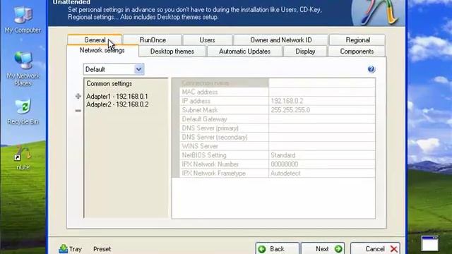Select the Network settings tab

pos(102,50)
